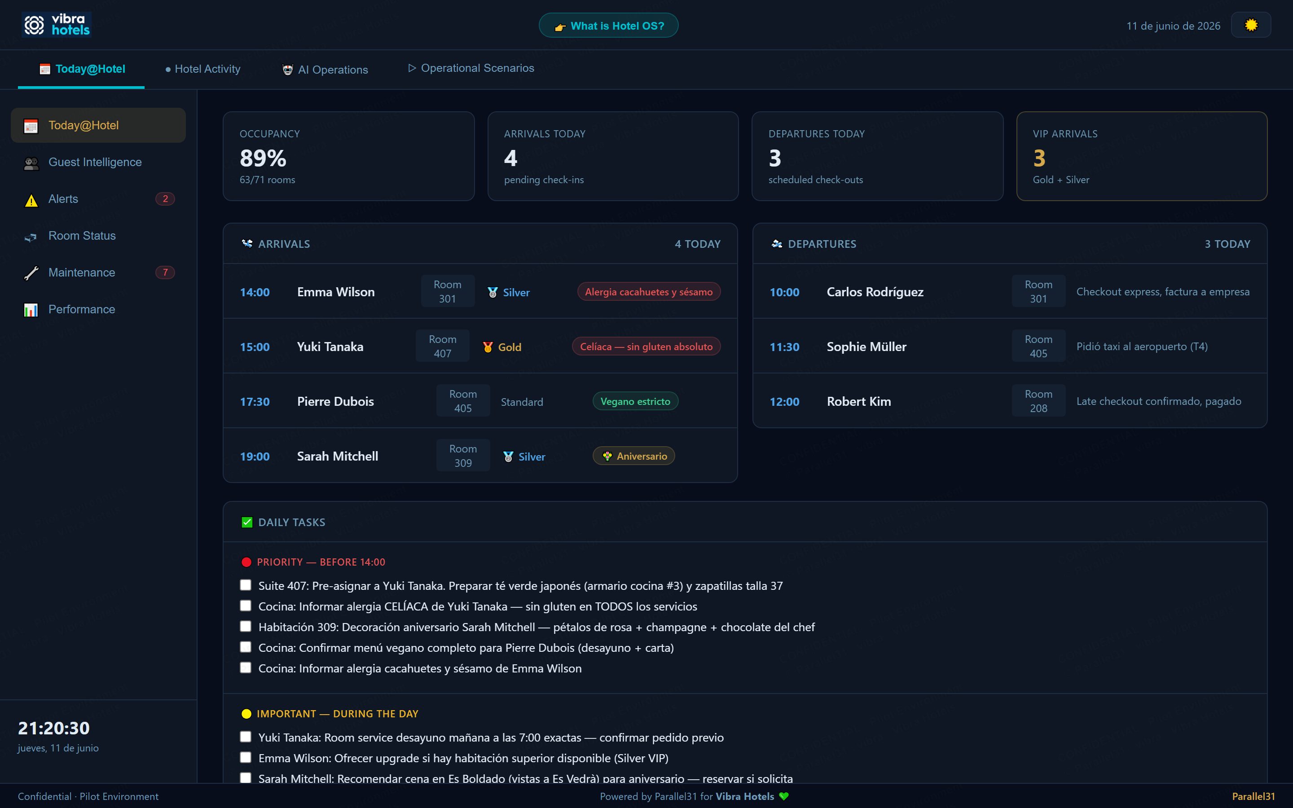
Task: Click the Departures Today card
Action: pyautogui.click(x=877, y=156)
